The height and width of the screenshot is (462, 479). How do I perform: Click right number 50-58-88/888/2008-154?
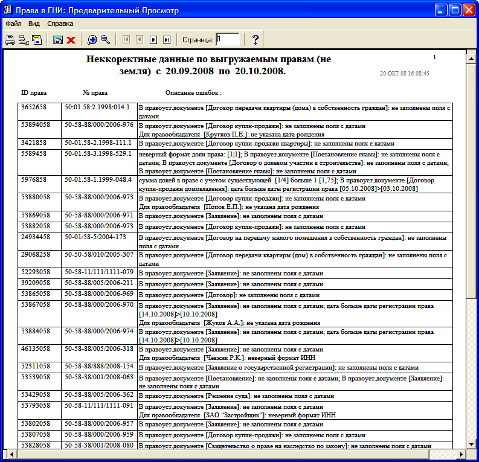tap(99, 366)
